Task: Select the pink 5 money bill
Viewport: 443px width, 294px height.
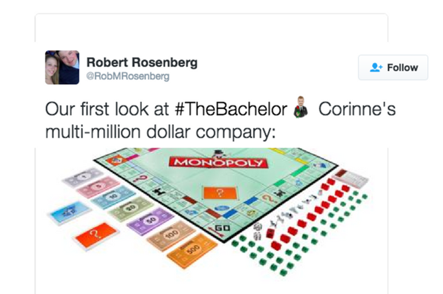Action: tap(98, 186)
